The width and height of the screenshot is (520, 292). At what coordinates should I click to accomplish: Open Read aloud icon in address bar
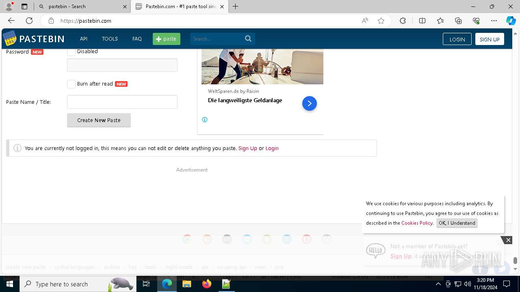365,21
